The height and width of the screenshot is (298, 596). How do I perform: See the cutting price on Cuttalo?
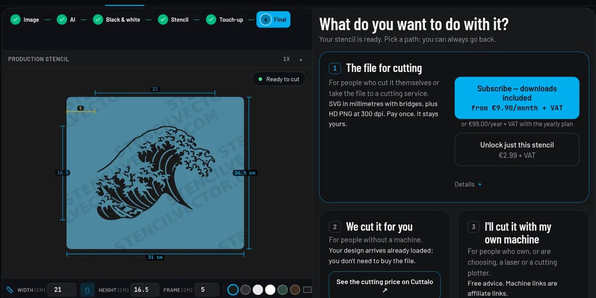384,285
